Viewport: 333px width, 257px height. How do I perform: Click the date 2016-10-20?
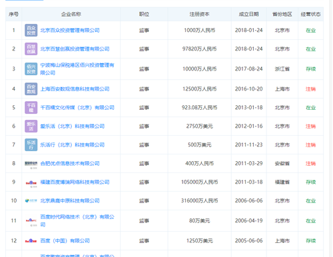pyautogui.click(x=249, y=89)
